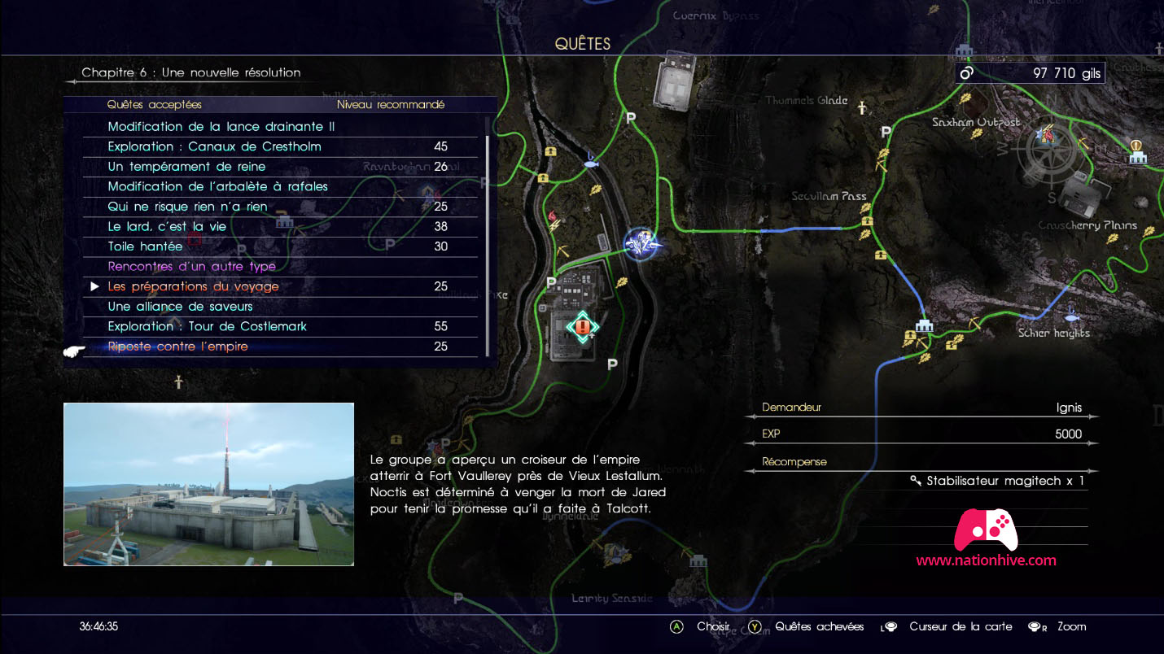
Task: Click the A button prompt for Choisir
Action: [x=676, y=627]
